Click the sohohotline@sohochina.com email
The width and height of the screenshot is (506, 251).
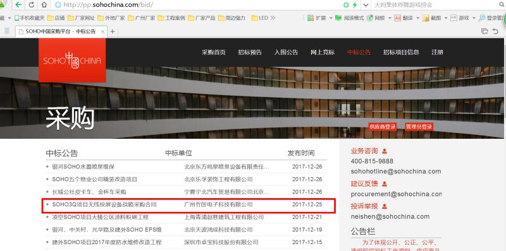[396, 172]
